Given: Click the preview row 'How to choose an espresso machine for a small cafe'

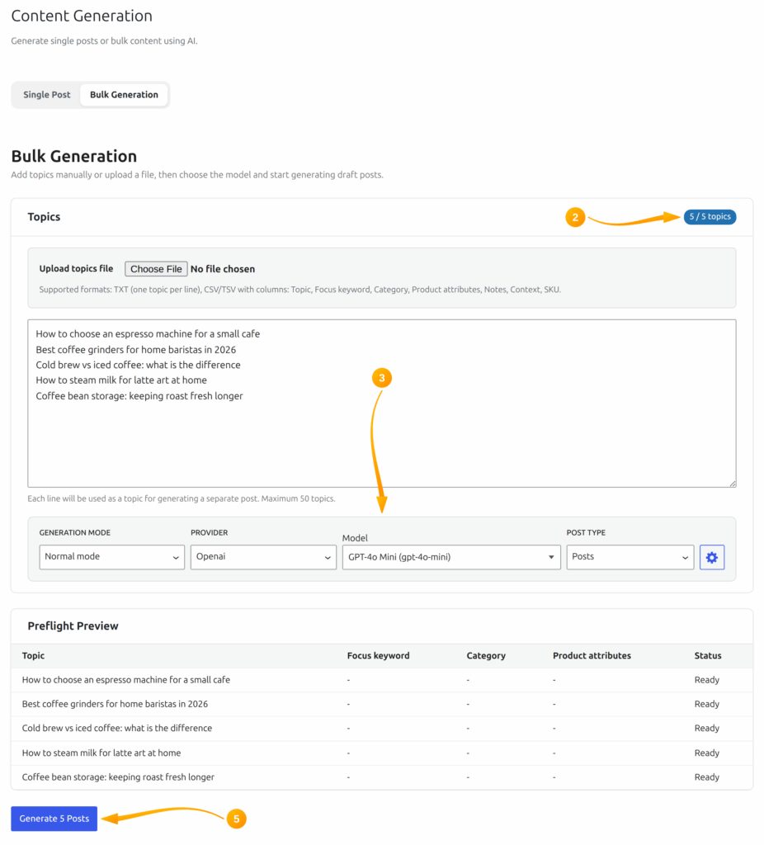Looking at the screenshot, I should [x=382, y=680].
